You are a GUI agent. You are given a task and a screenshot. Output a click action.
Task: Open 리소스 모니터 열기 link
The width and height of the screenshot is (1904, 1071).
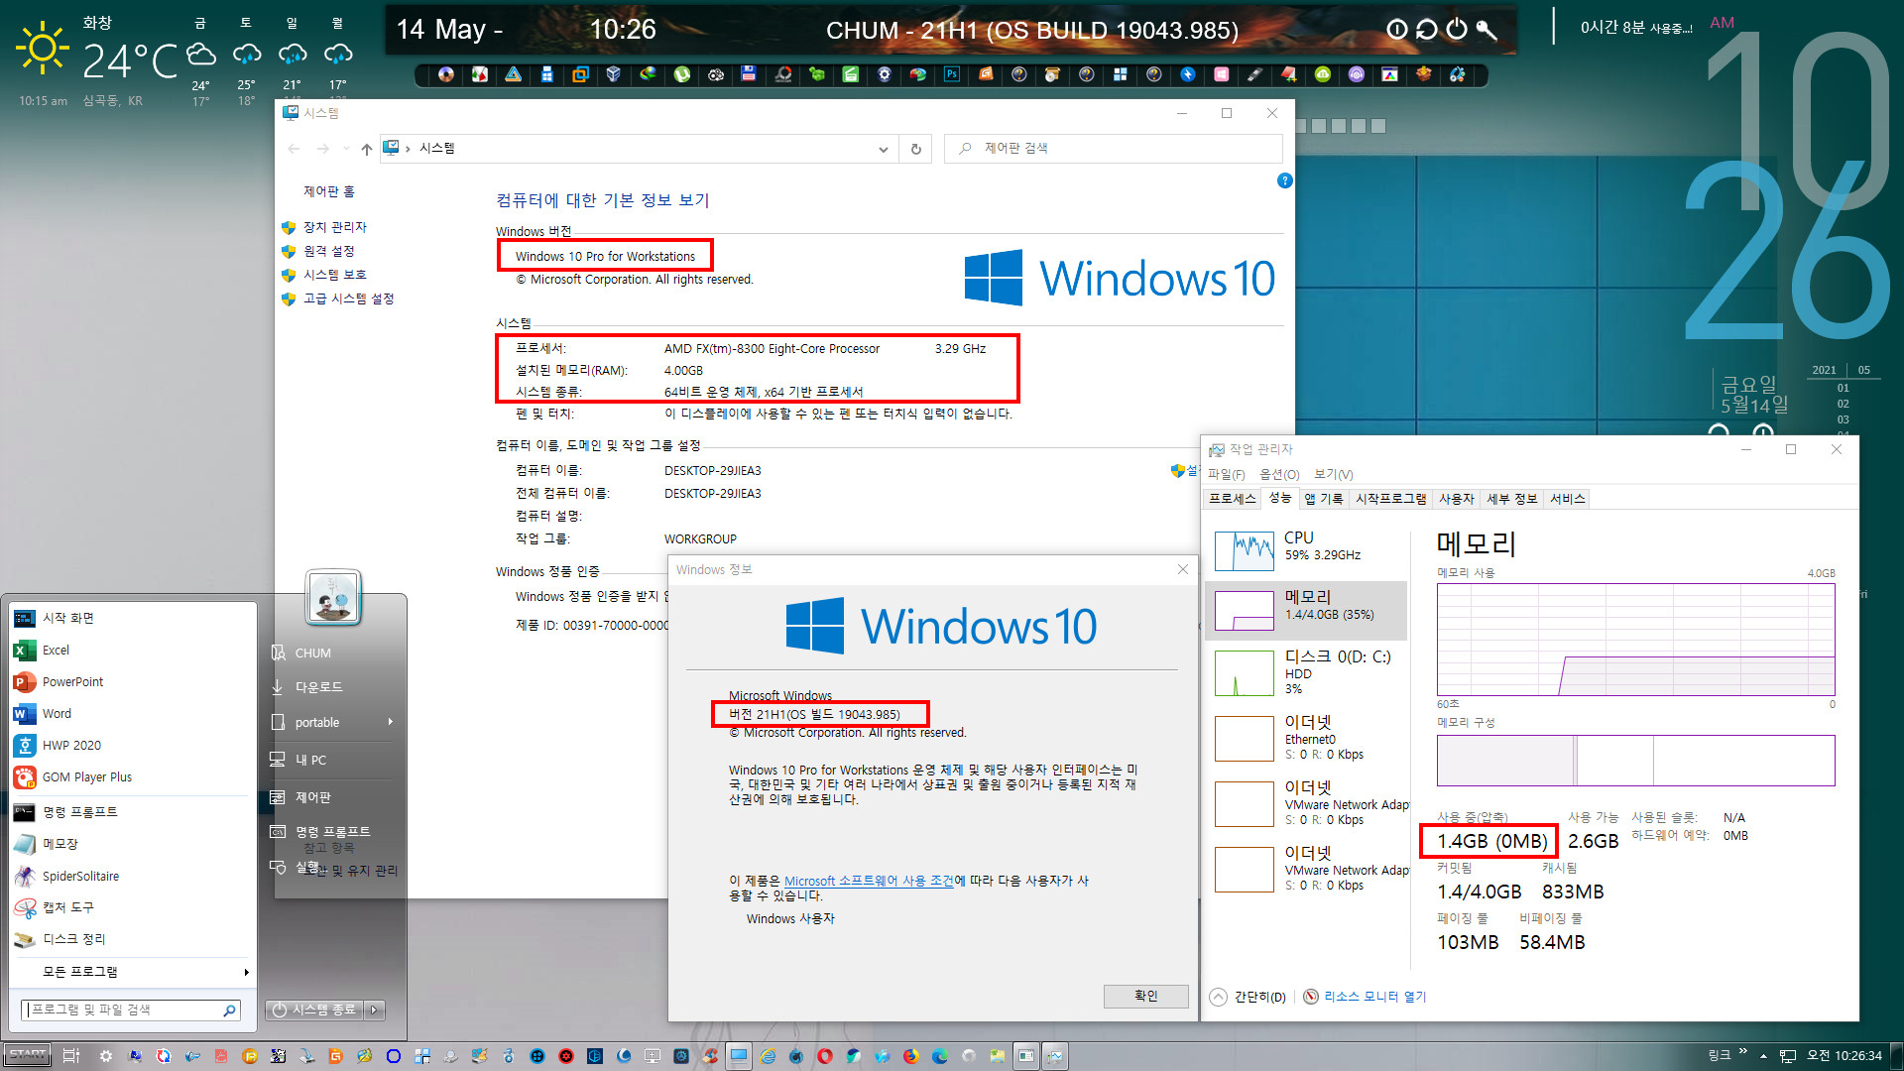point(1365,997)
